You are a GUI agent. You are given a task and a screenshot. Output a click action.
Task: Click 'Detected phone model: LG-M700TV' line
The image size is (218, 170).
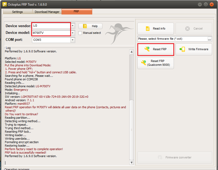tap(27, 86)
